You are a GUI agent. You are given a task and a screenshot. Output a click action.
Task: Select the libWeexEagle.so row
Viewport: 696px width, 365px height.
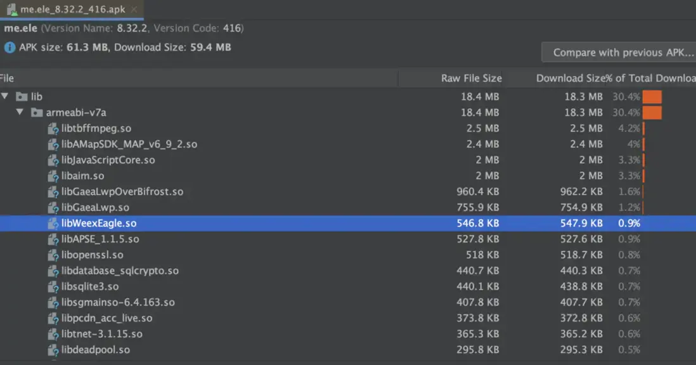(x=98, y=224)
